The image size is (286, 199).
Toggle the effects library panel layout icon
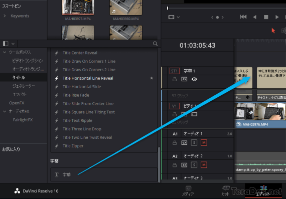coord(6,44)
